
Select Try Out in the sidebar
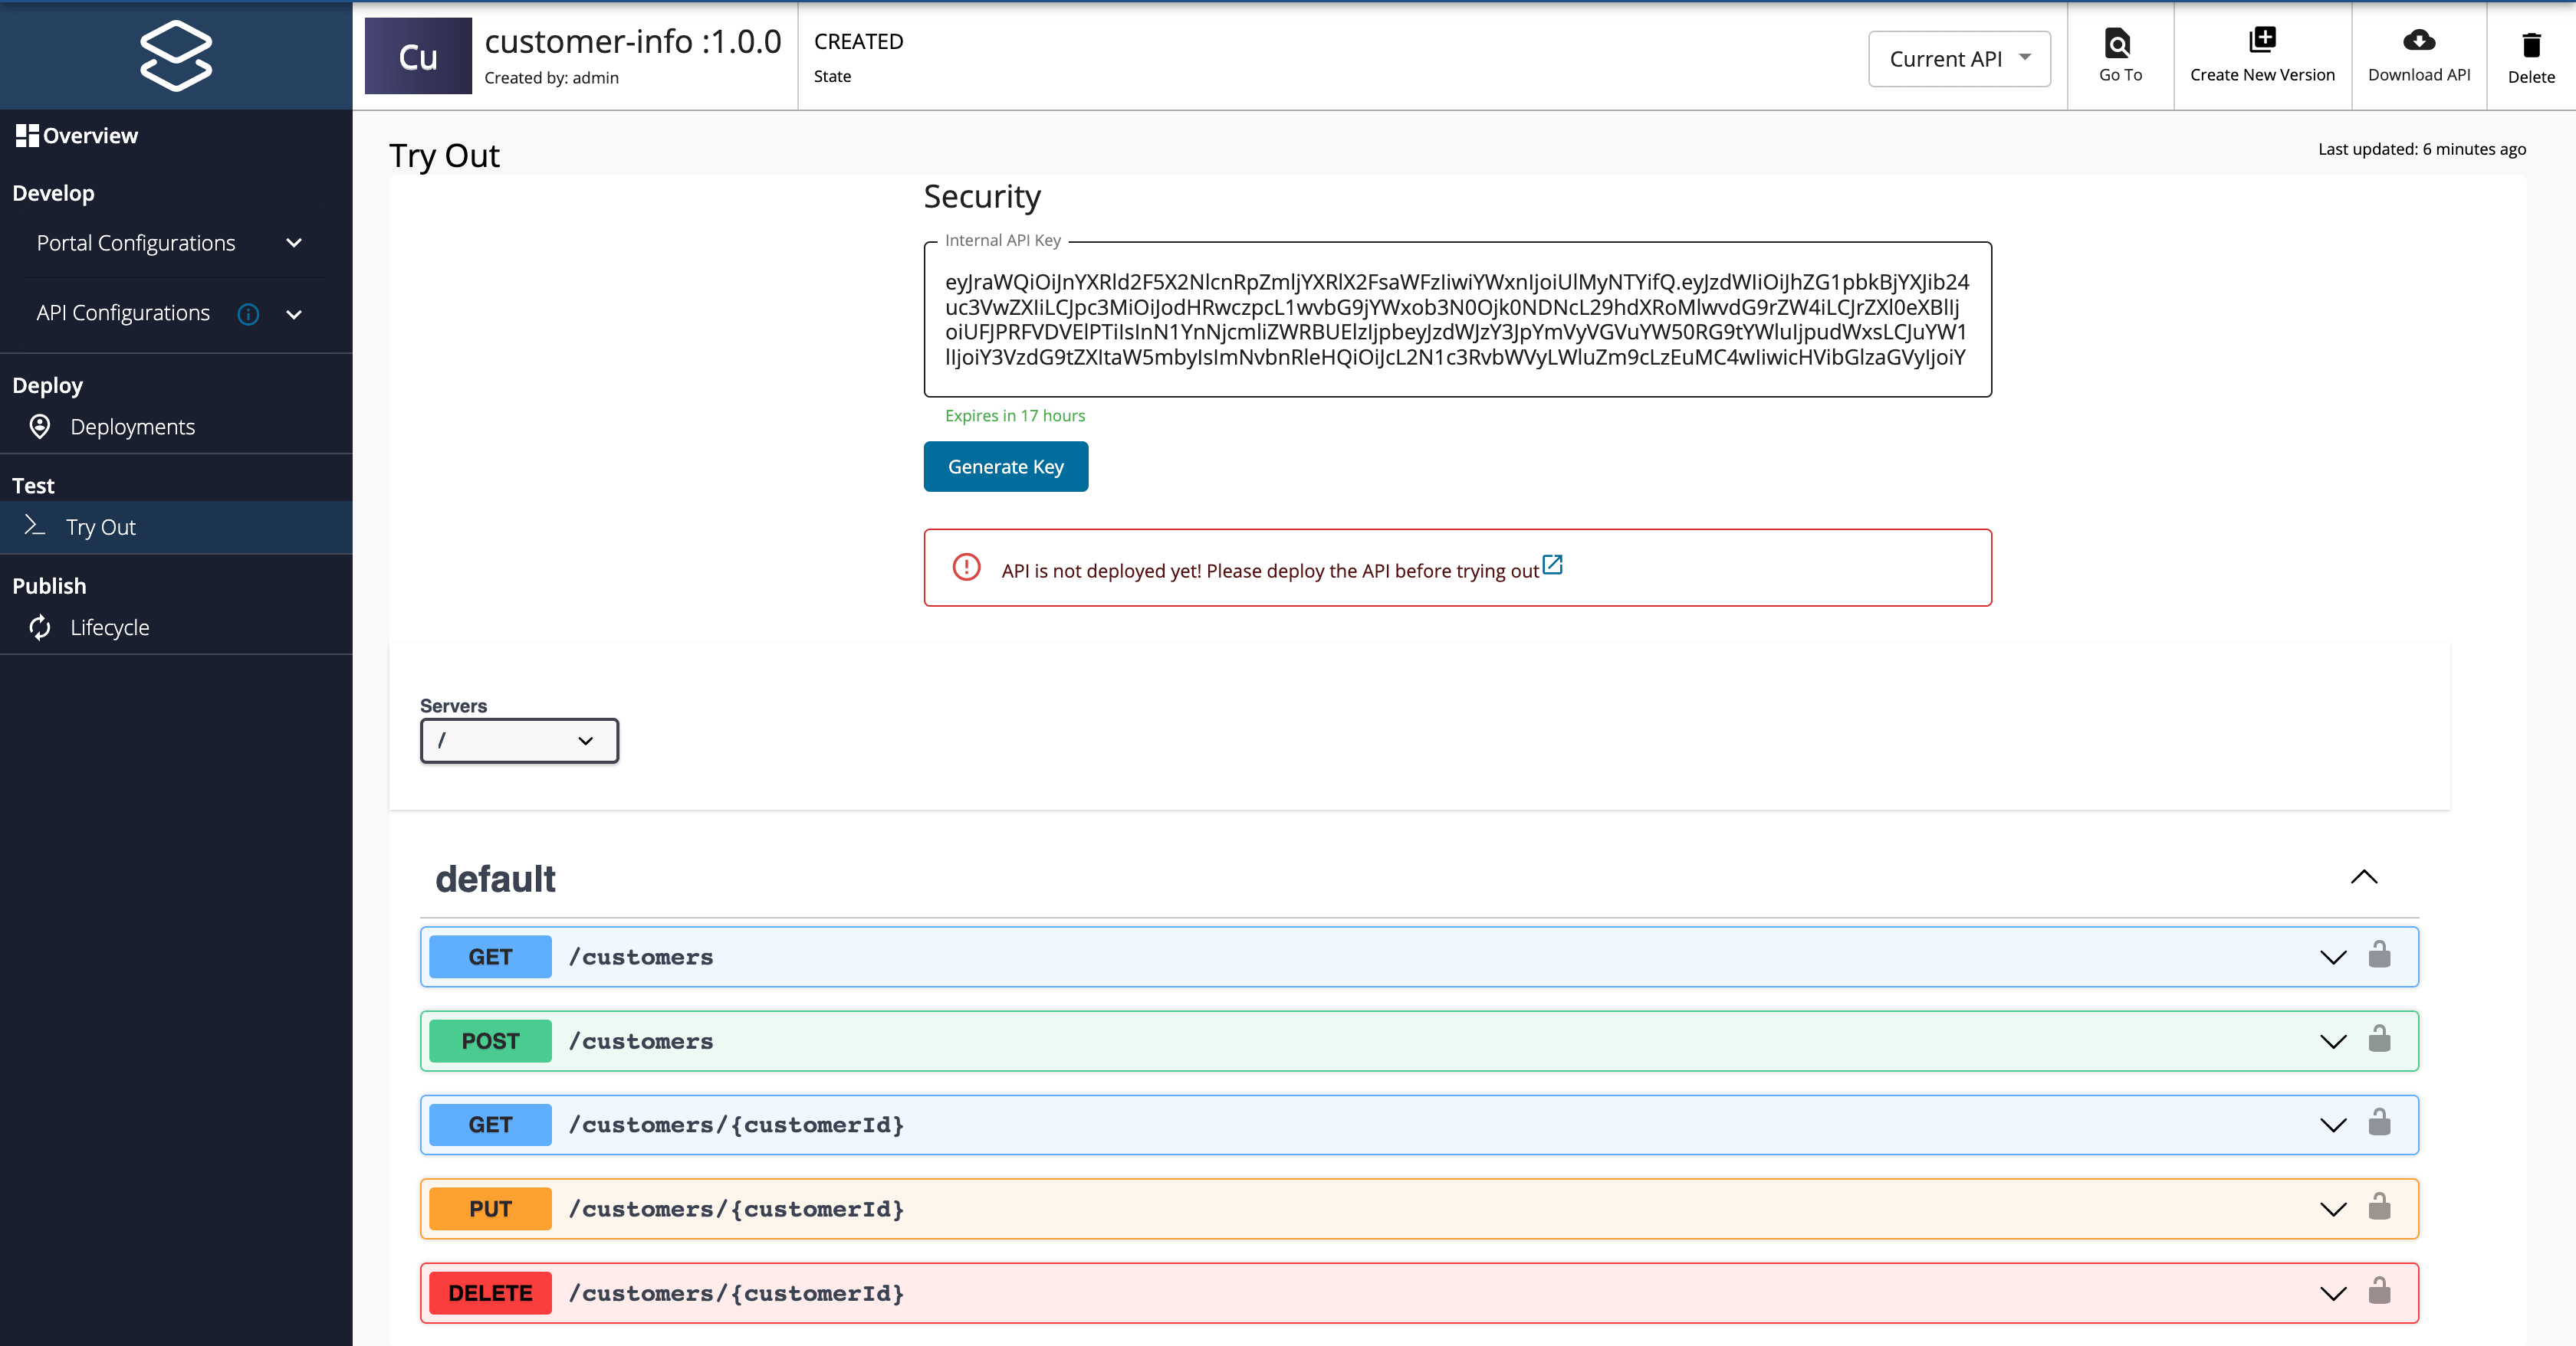pos(101,526)
